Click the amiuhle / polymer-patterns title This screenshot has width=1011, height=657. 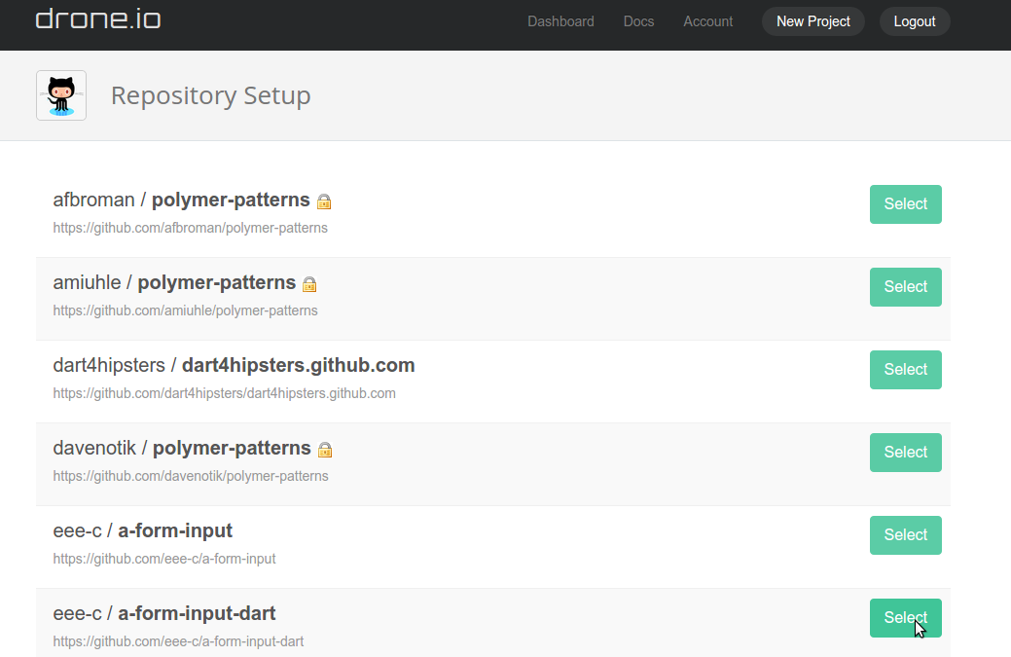174,282
